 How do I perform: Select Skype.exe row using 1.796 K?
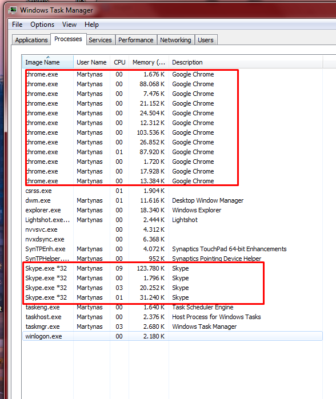click(x=173, y=278)
